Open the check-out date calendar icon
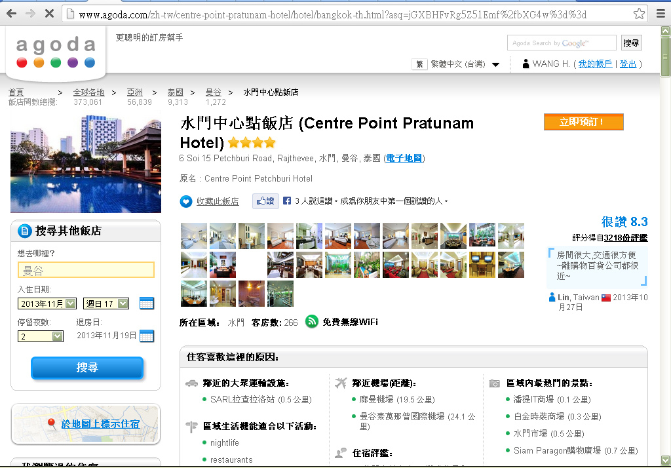The image size is (671, 468). pos(146,336)
